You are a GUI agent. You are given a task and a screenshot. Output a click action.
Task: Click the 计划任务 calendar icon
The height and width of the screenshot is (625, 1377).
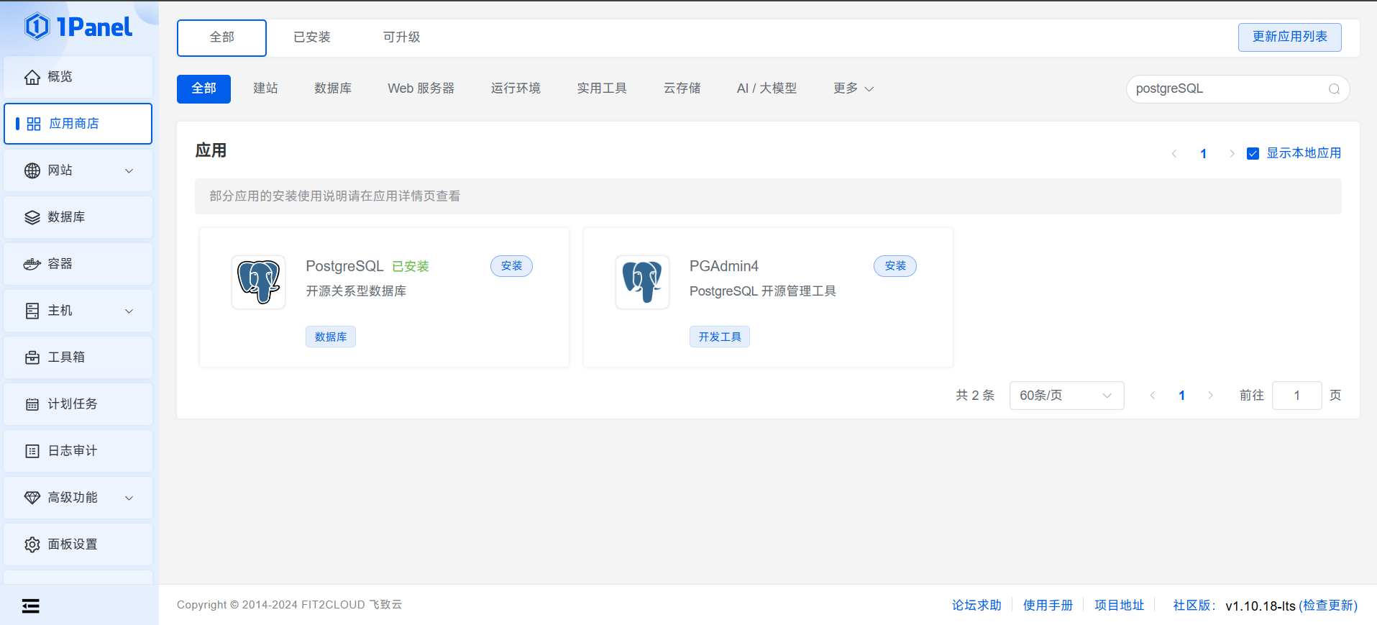(x=32, y=404)
